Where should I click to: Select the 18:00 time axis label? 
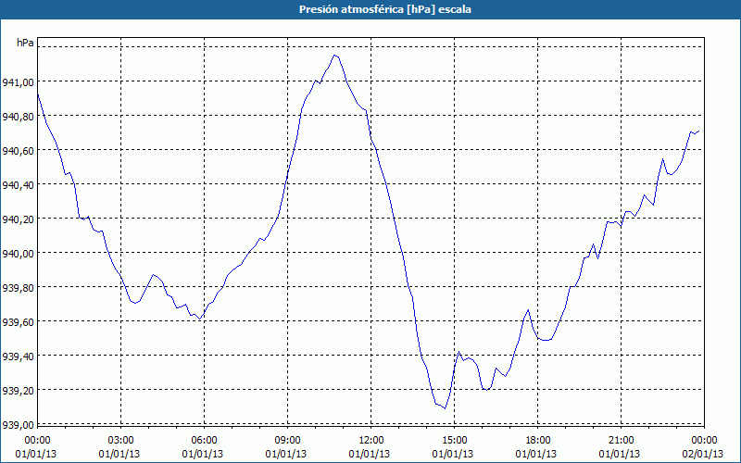(538, 441)
